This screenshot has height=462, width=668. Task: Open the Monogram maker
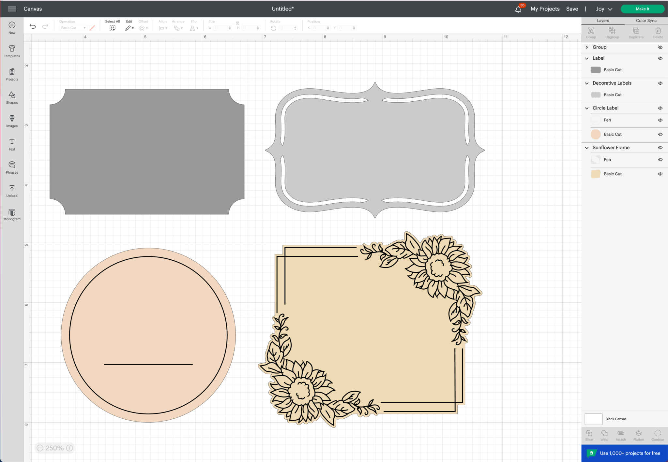pos(12,214)
